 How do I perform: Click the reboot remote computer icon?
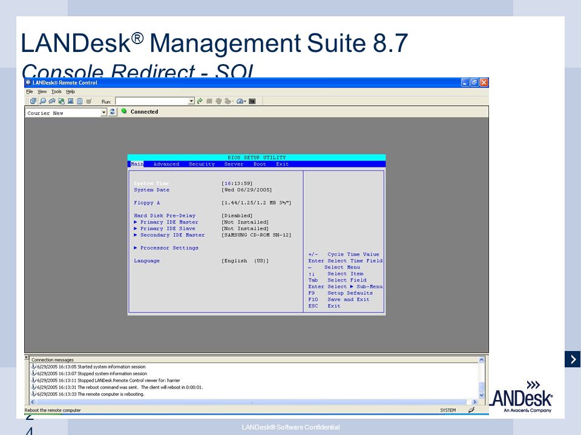tap(70, 101)
